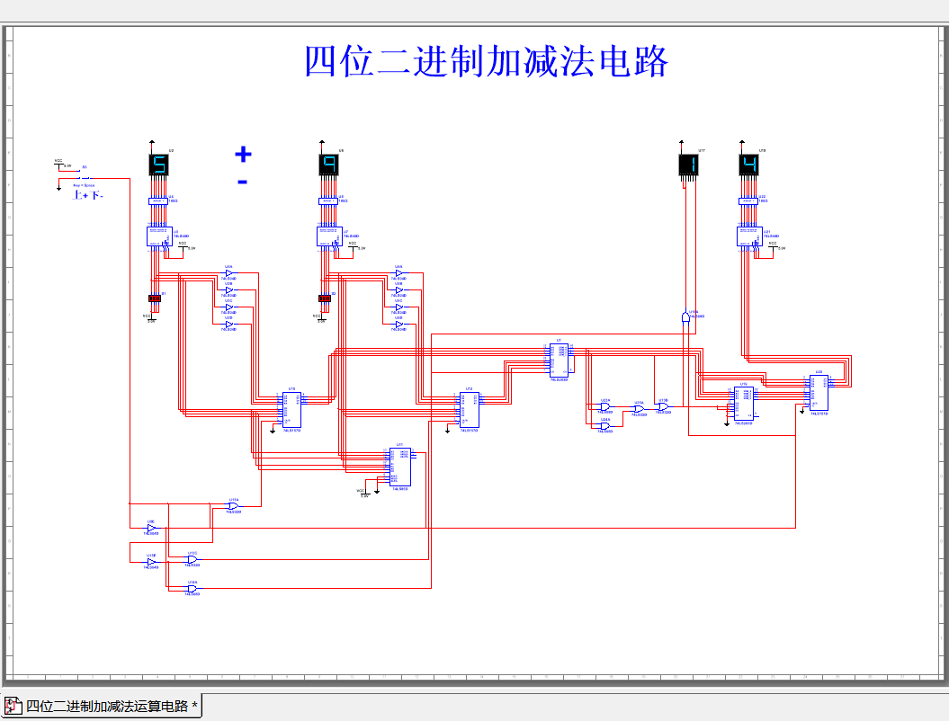Select U16A gate below display 1
Image resolution: width=949 pixels, height=721 pixels.
point(685,317)
